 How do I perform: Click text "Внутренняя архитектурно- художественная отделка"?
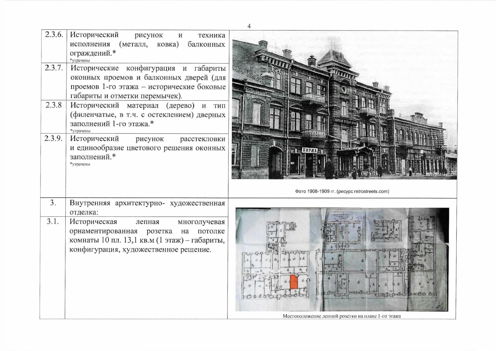[x=147, y=207]
